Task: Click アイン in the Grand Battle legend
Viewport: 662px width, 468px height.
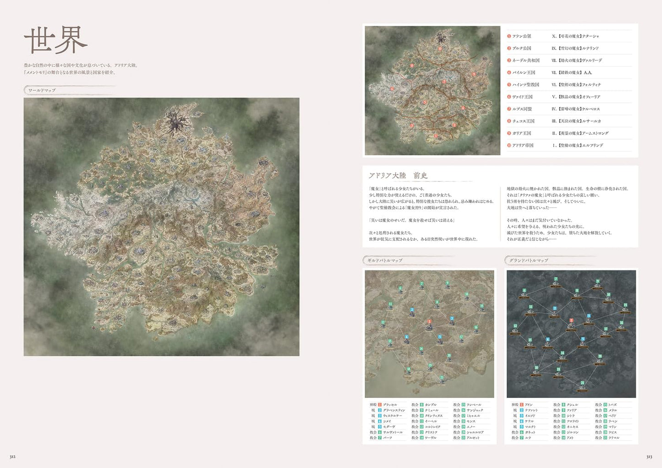Action: 529,405
